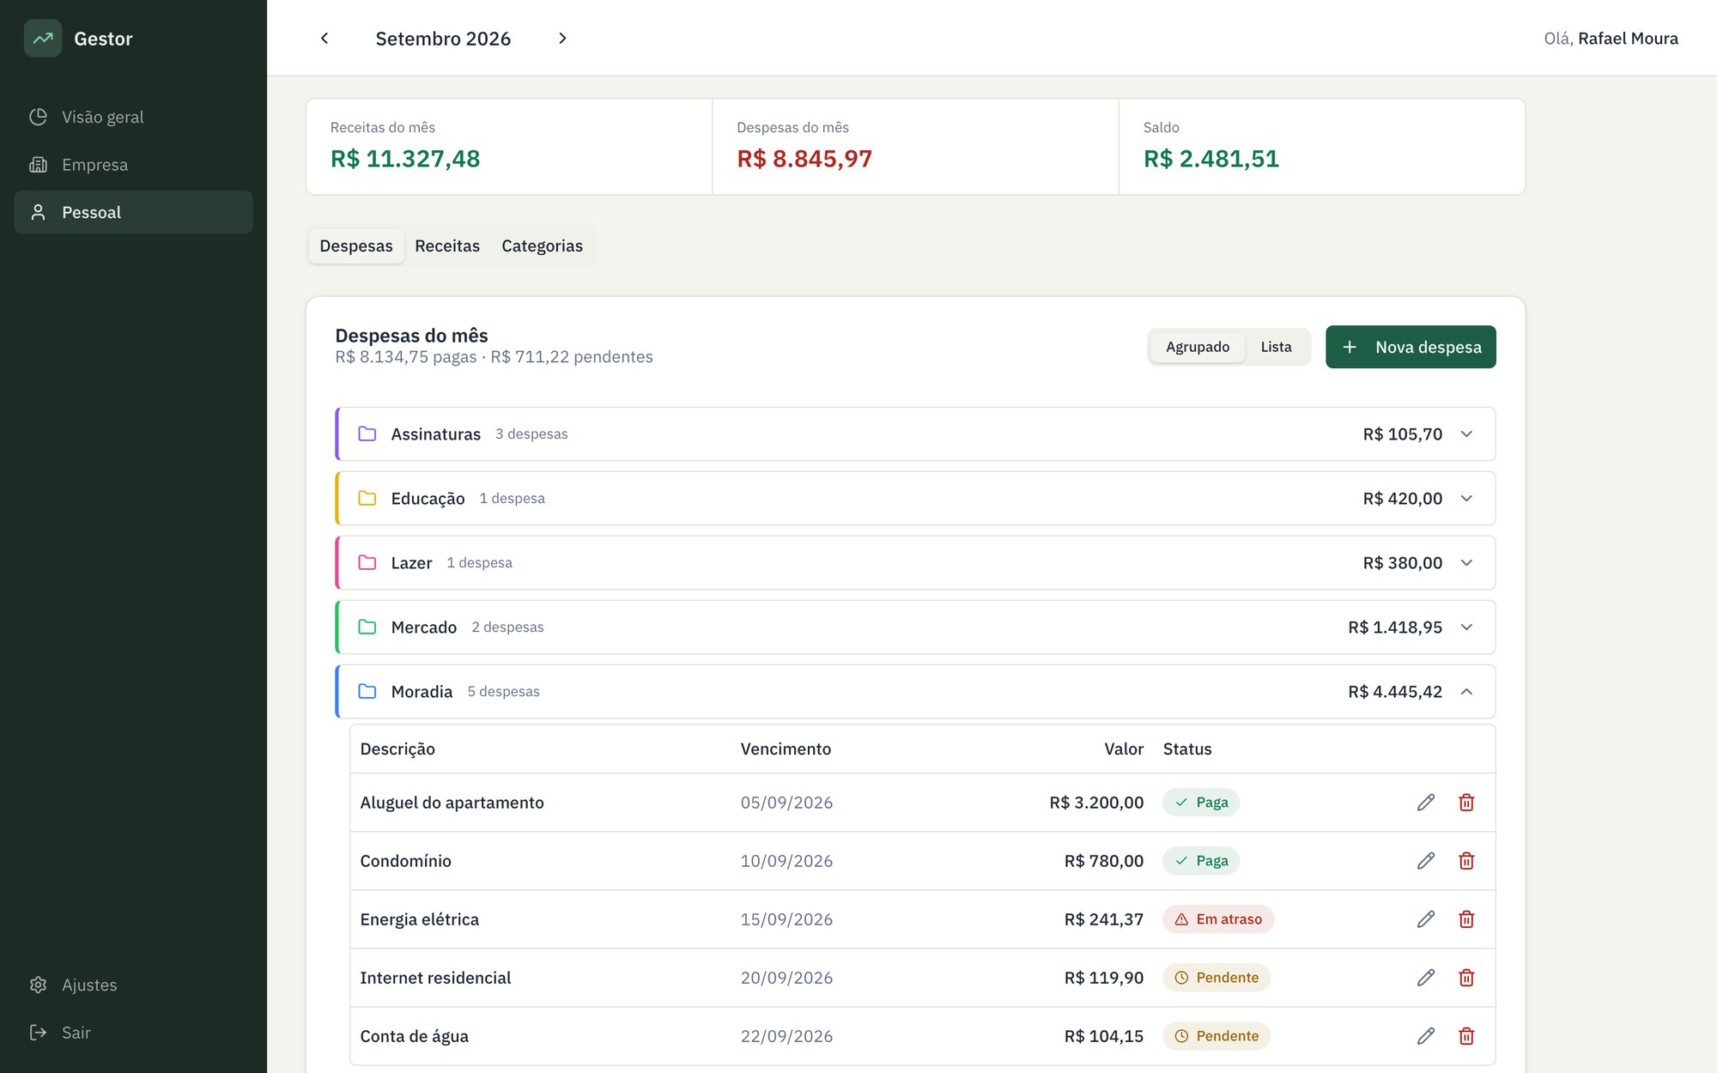The image size is (1717, 1073).
Task: Click the Vencimento column header
Action: point(786,749)
